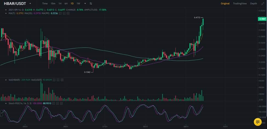Viewport: 267px width, 129px height.
Task: Click the 0.1382 low price label
Action: pyautogui.click(x=87, y=72)
